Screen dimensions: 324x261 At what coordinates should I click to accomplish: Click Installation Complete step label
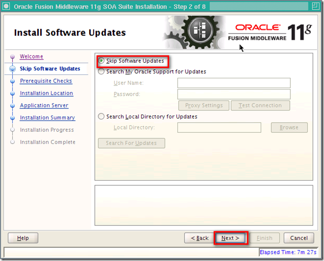click(48, 142)
